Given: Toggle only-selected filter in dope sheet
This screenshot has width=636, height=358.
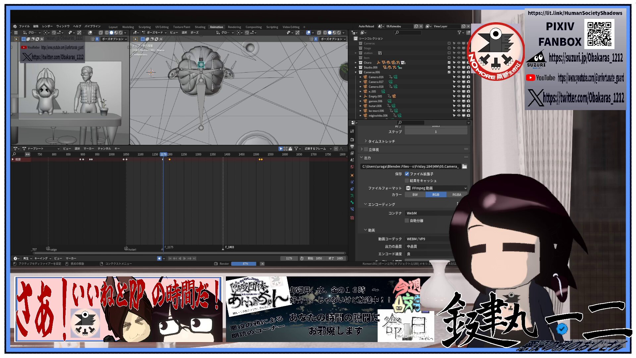Looking at the screenshot, I should (281, 149).
